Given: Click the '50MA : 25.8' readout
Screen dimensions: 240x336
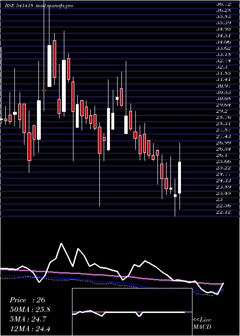Looking at the screenshot, I should [x=30, y=310].
